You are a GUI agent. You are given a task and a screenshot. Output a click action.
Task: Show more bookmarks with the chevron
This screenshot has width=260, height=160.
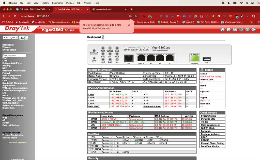(x=252, y=22)
